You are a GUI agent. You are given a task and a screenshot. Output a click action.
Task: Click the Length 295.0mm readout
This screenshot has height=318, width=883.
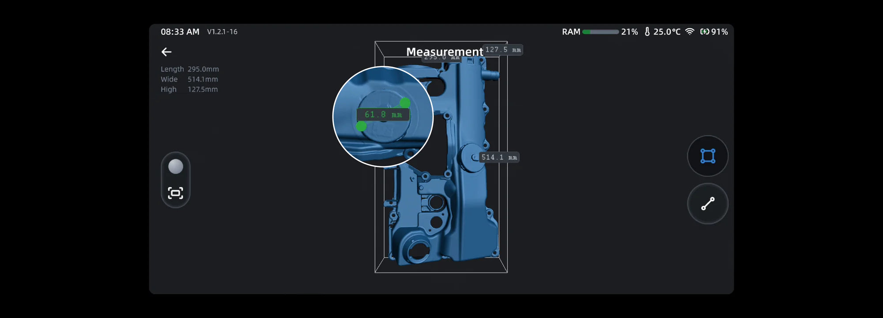coord(190,69)
